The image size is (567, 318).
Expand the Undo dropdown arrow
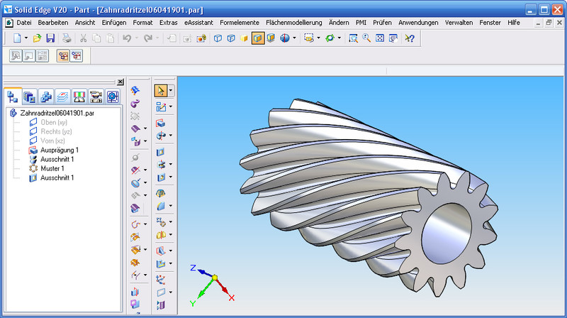pyautogui.click(x=136, y=38)
